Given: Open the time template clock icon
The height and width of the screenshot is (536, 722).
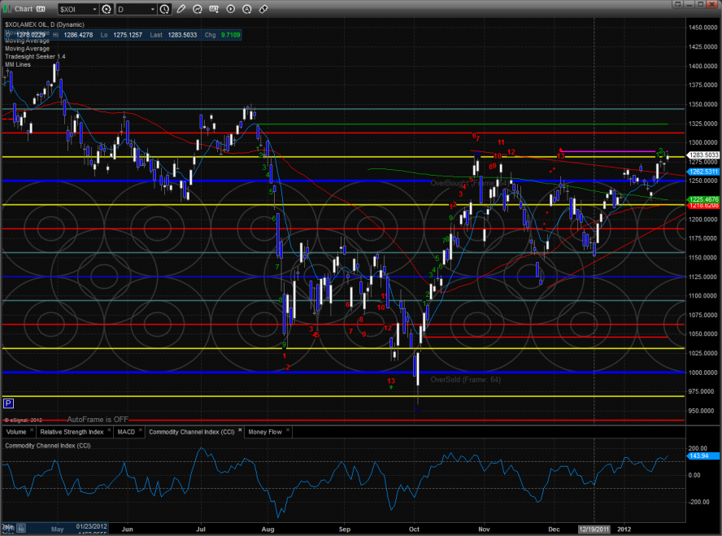Looking at the screenshot, I should (164, 9).
